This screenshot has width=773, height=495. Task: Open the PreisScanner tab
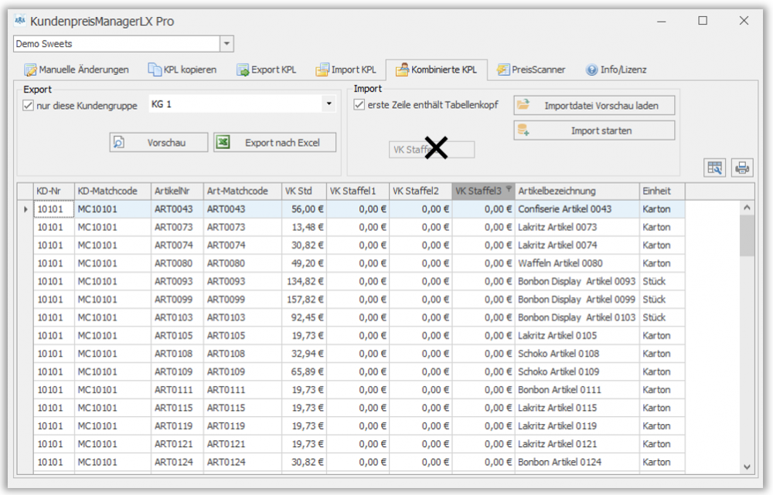531,70
